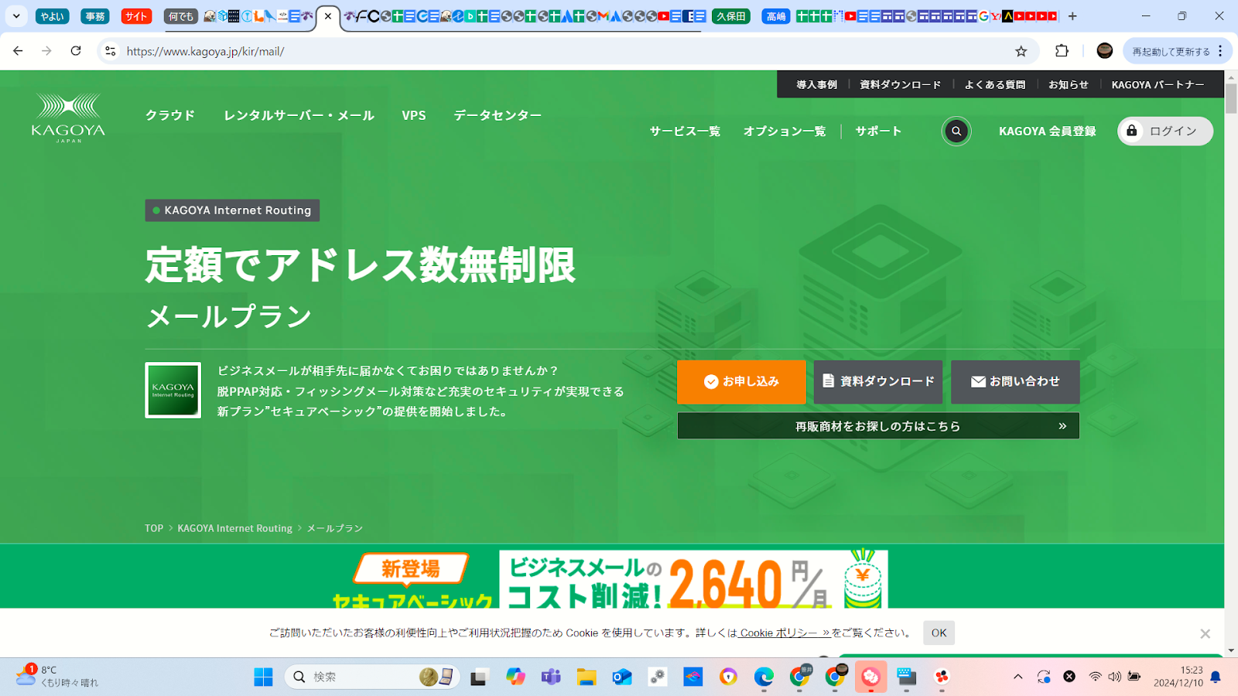This screenshot has height=696, width=1238.
Task: Open the notification bell in the tray
Action: click(x=1216, y=677)
